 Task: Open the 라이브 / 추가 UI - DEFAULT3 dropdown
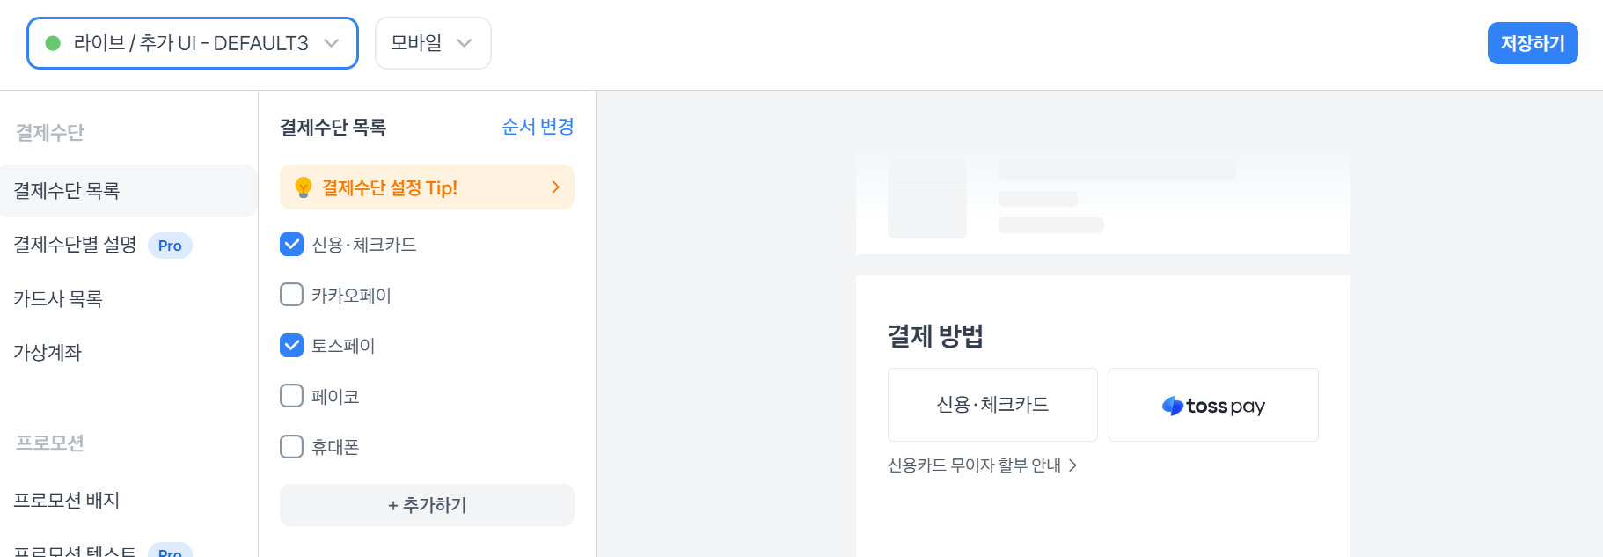(x=193, y=43)
